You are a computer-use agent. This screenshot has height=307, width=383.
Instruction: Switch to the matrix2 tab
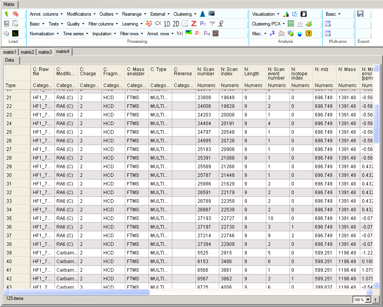27,52
